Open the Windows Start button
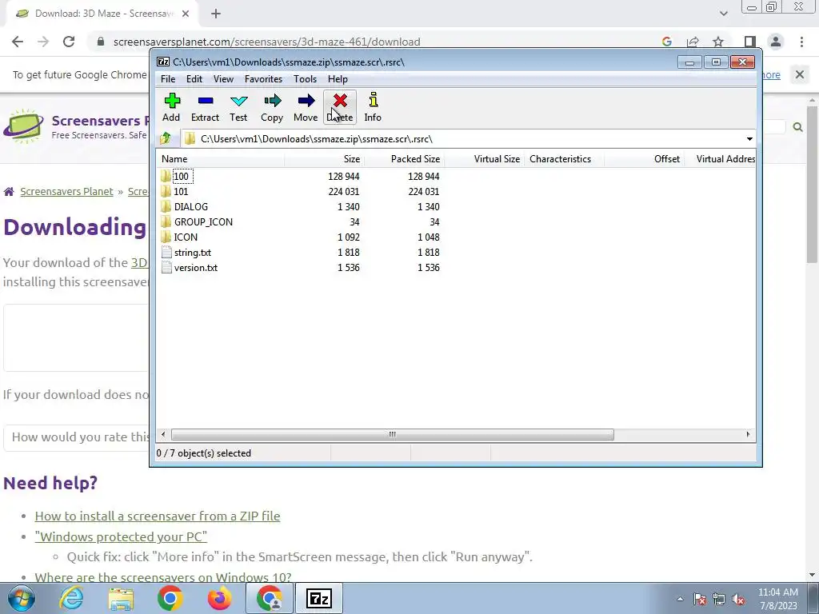Viewport: 819px width, 614px height. pos(22,598)
